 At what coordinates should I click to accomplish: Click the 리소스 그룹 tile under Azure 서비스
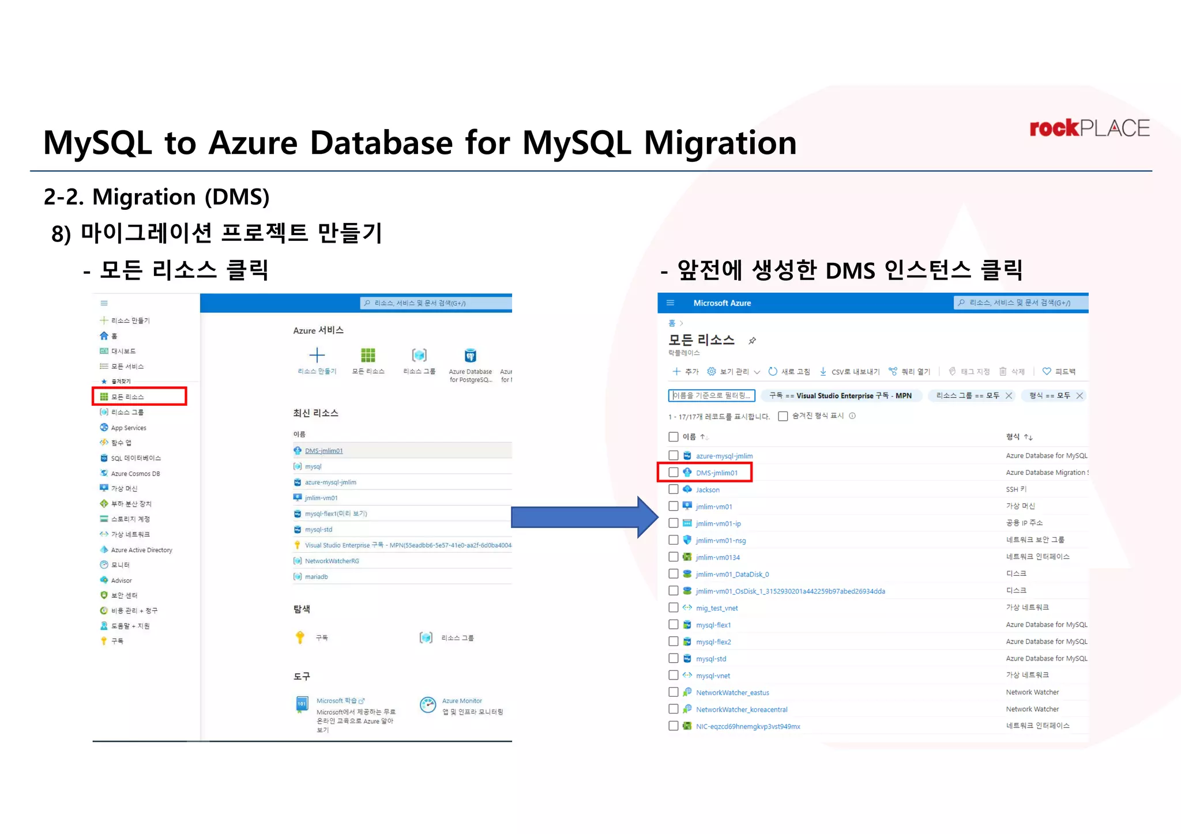point(419,361)
